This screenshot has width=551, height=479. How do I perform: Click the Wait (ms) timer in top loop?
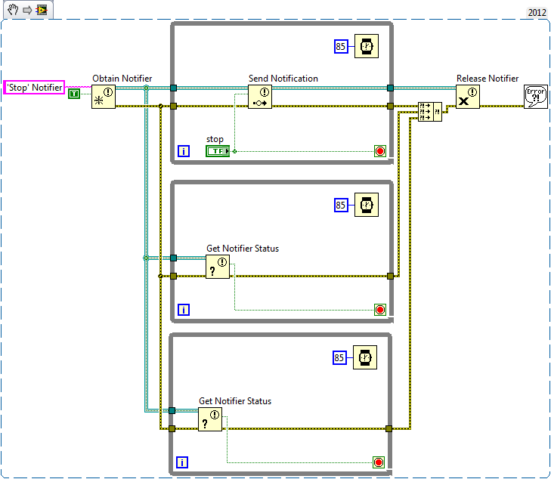click(x=367, y=47)
